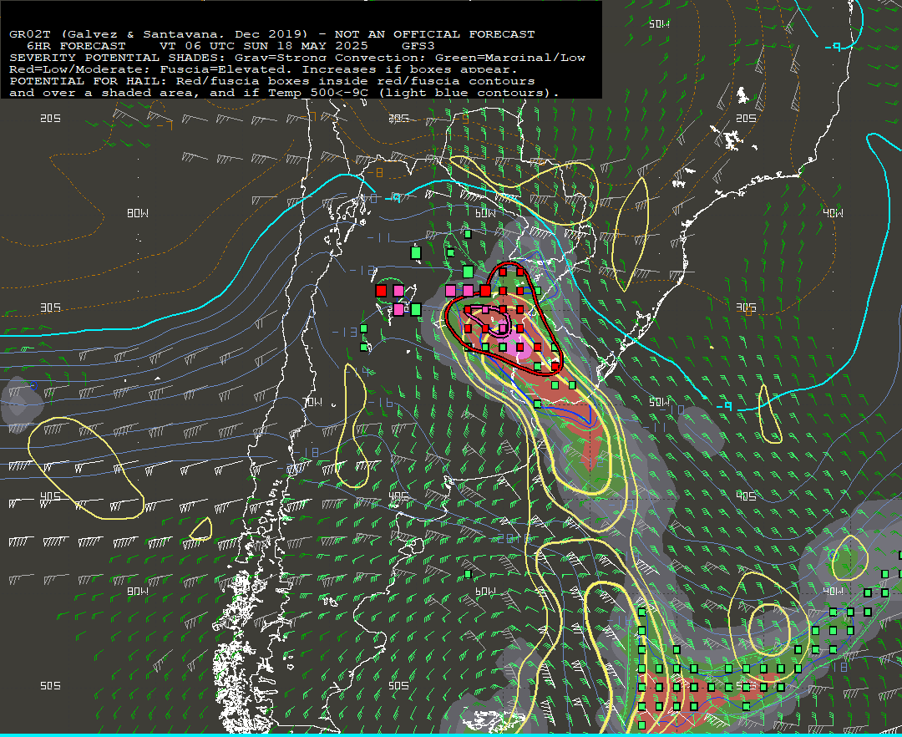Click the '-18' contour label near Chile
This screenshot has width=902, height=737.
[x=306, y=454]
